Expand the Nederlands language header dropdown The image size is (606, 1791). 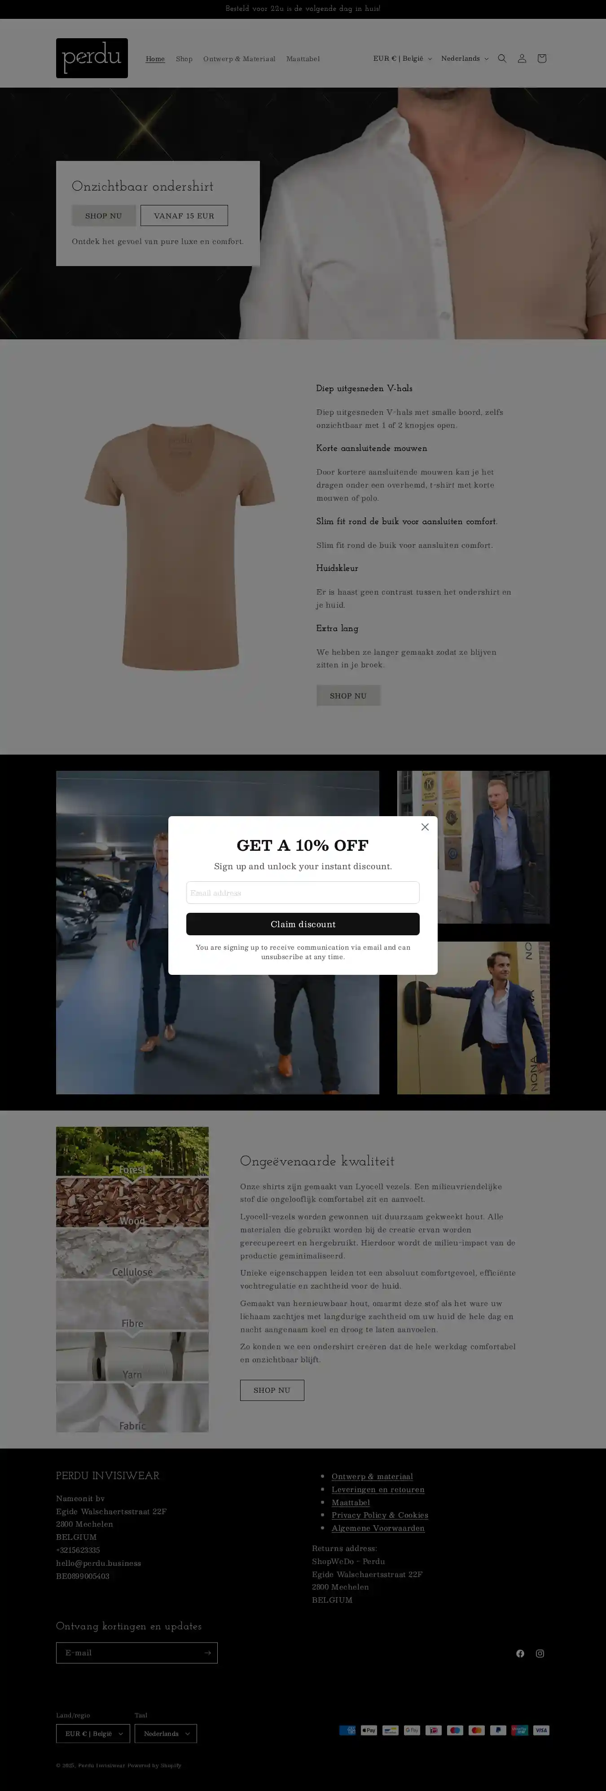tap(465, 58)
